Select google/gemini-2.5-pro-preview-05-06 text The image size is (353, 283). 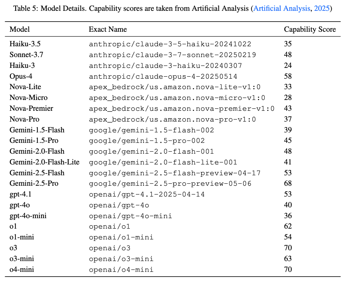tap(170, 184)
